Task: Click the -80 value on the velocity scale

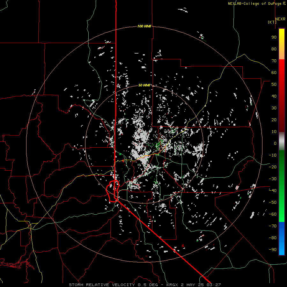Action: point(273,238)
